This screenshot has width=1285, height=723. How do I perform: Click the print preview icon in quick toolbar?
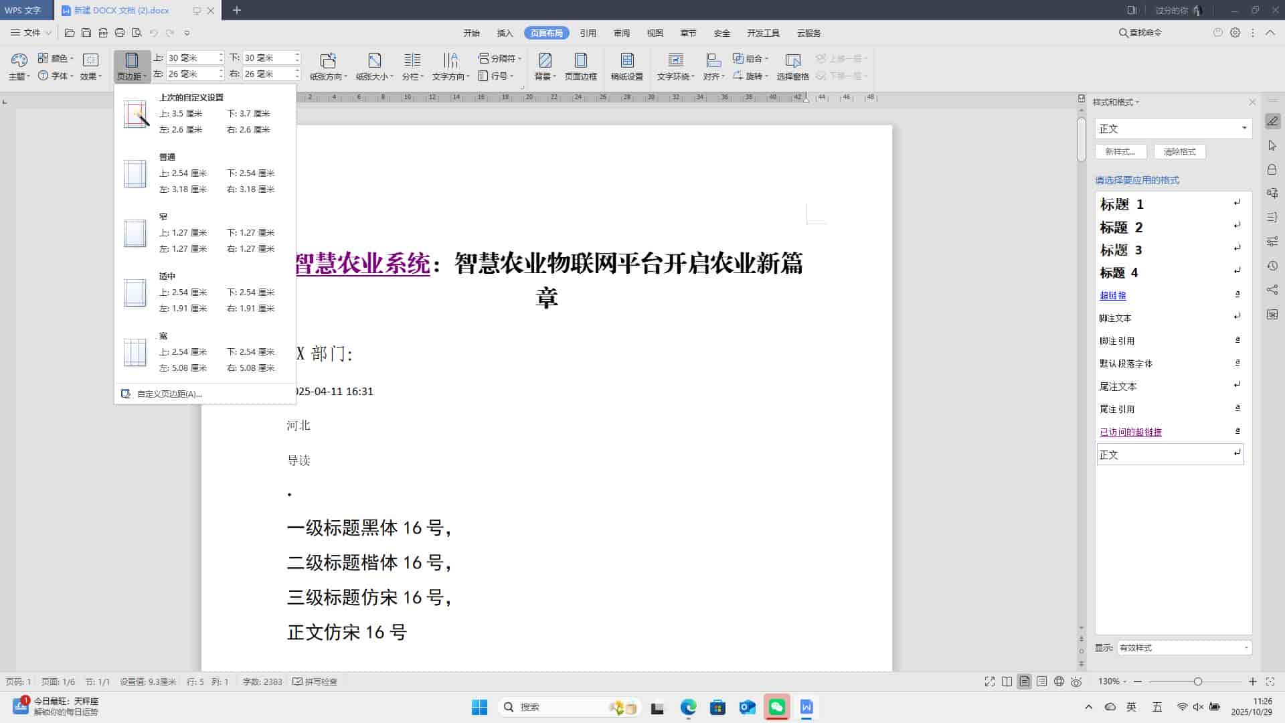pyautogui.click(x=137, y=32)
